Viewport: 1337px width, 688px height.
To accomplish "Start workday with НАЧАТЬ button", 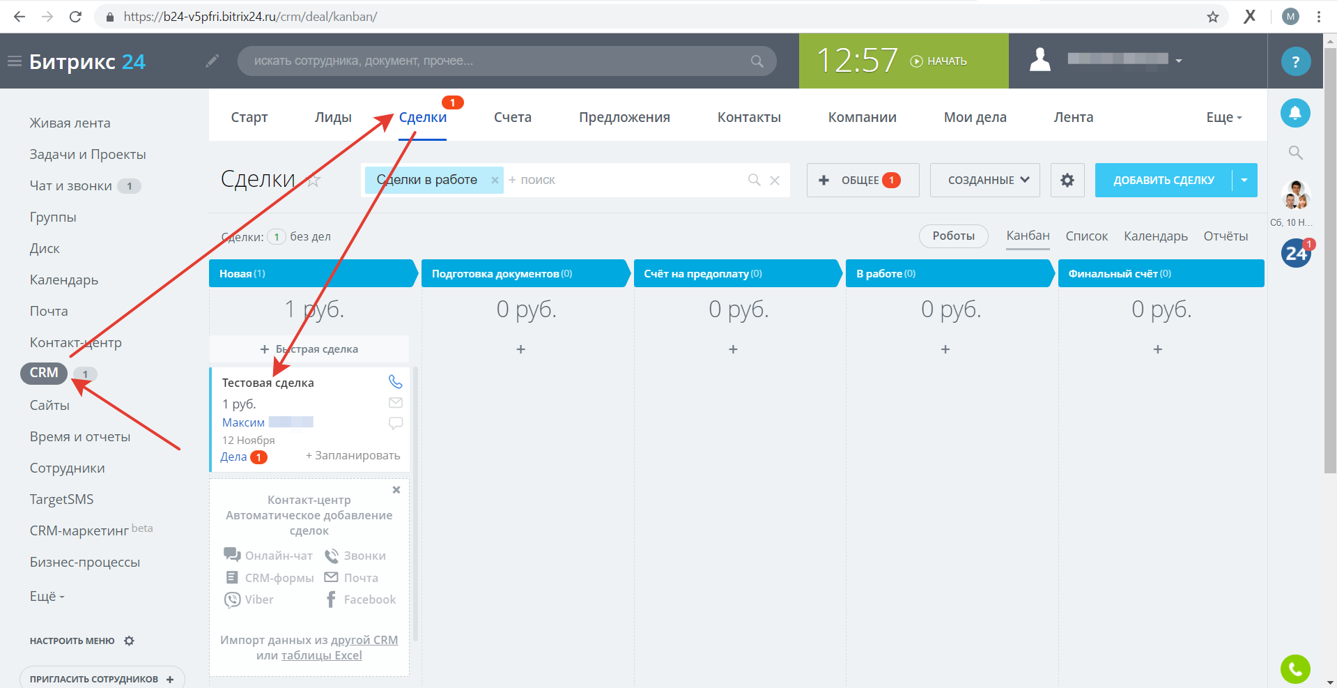I will point(938,61).
